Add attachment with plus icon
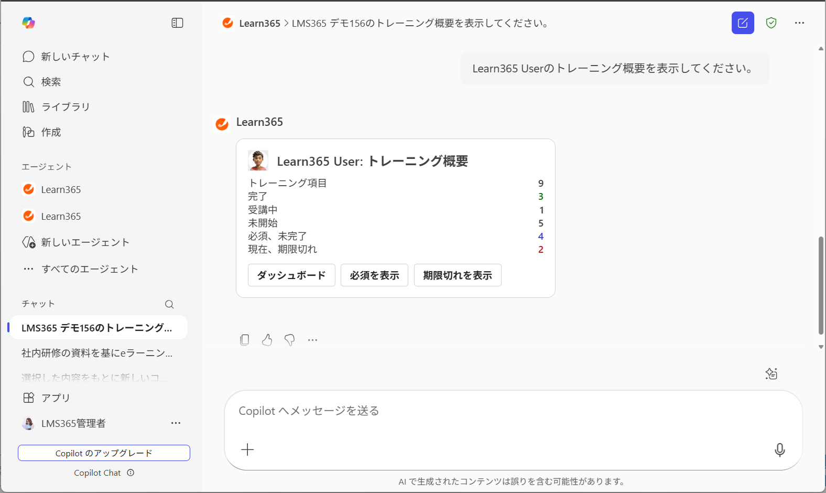This screenshot has width=826, height=493. 247,449
